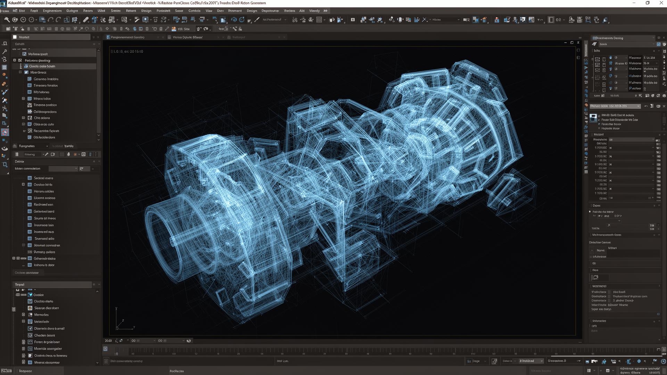Click the grid icon in left tool strip

pyautogui.click(x=5, y=67)
